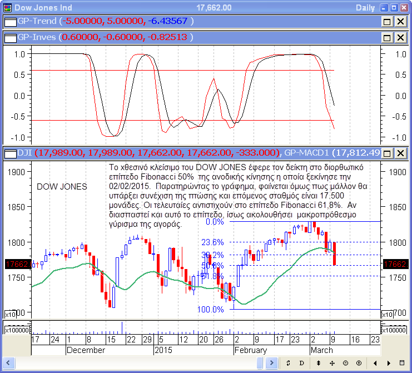Click the horizontal scrollbar right arrow
This screenshot has width=412, height=373.
271,363
